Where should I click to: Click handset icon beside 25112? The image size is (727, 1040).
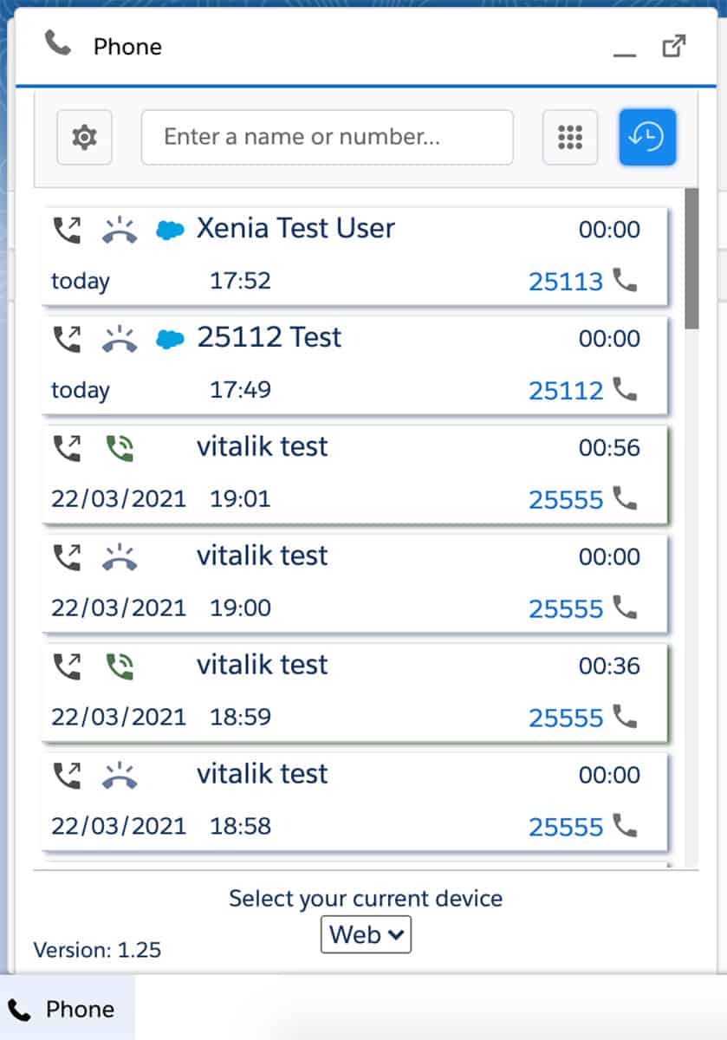click(625, 388)
